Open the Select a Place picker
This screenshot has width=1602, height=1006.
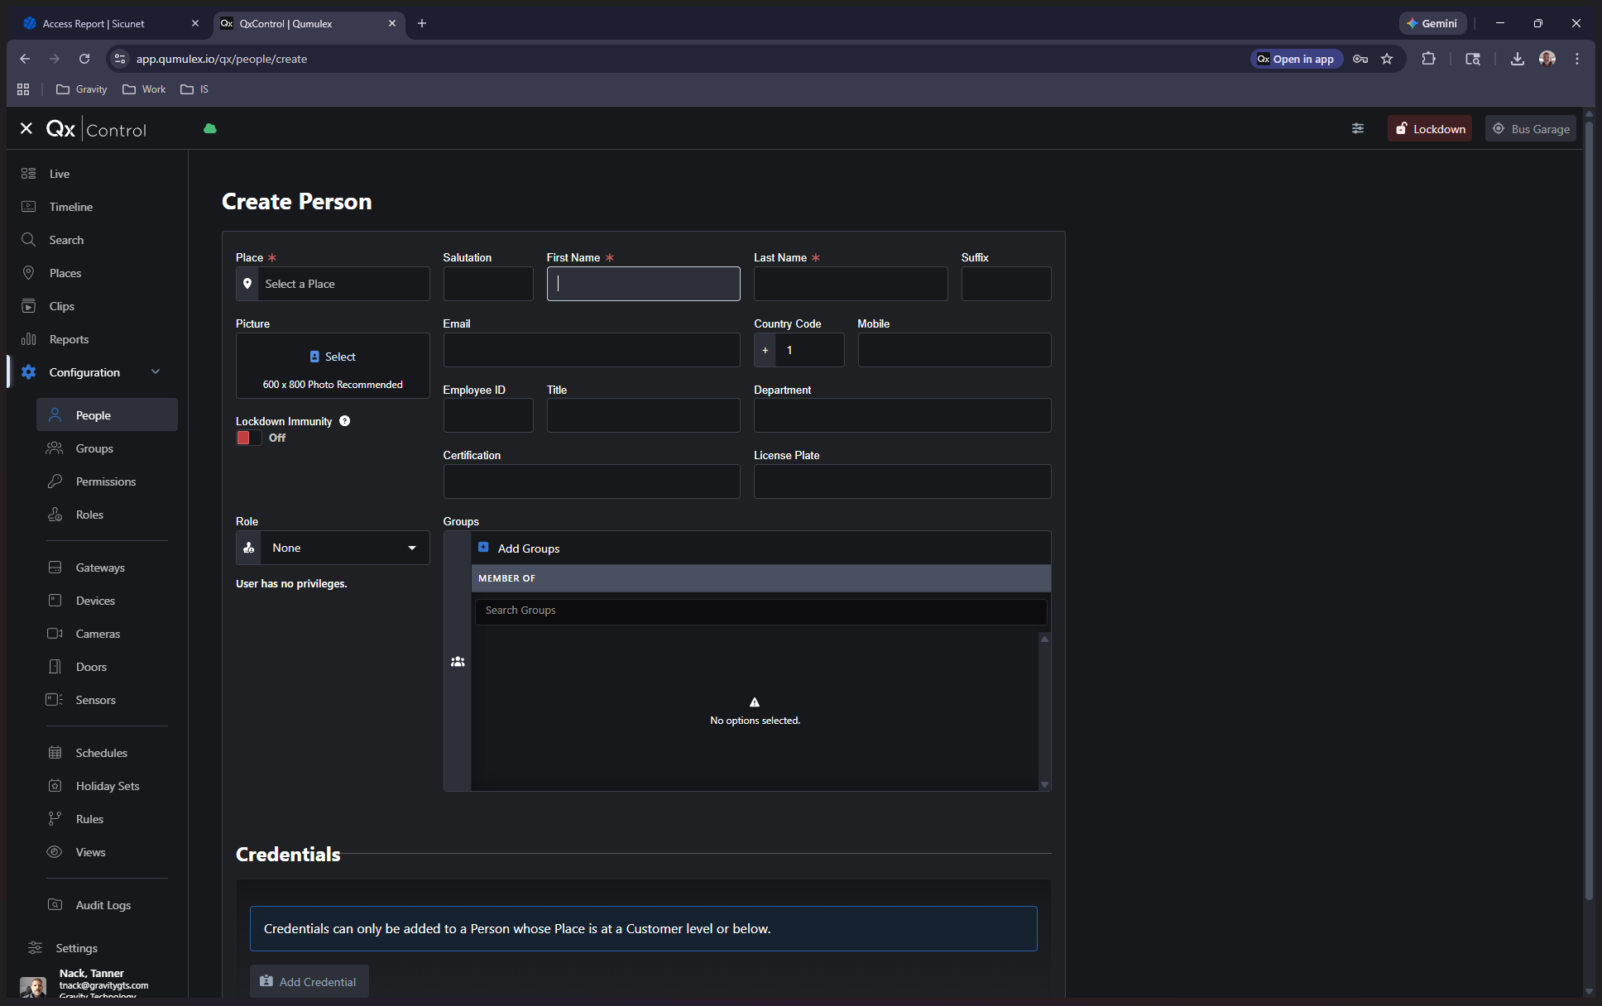333,284
